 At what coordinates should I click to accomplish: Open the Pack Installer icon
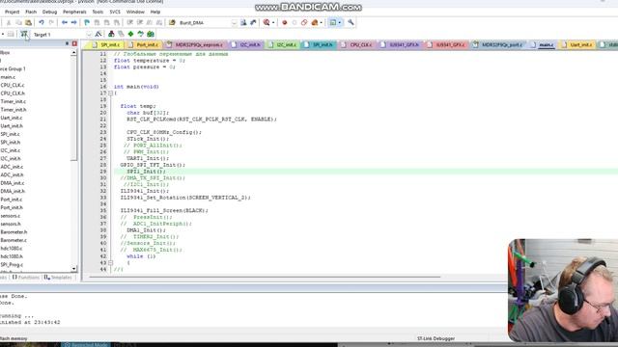pyautogui.click(x=151, y=35)
